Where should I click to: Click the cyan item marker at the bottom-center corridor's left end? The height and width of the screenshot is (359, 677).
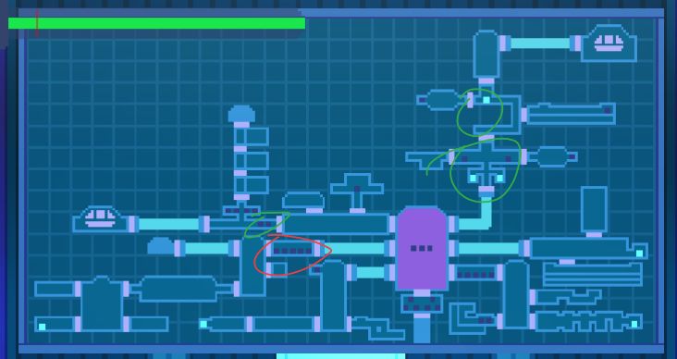203,324
